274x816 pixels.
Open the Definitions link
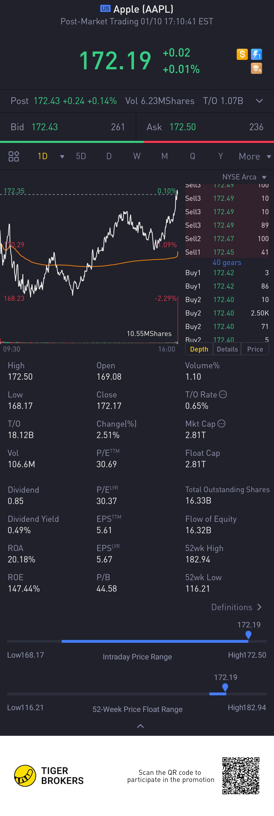(236, 607)
